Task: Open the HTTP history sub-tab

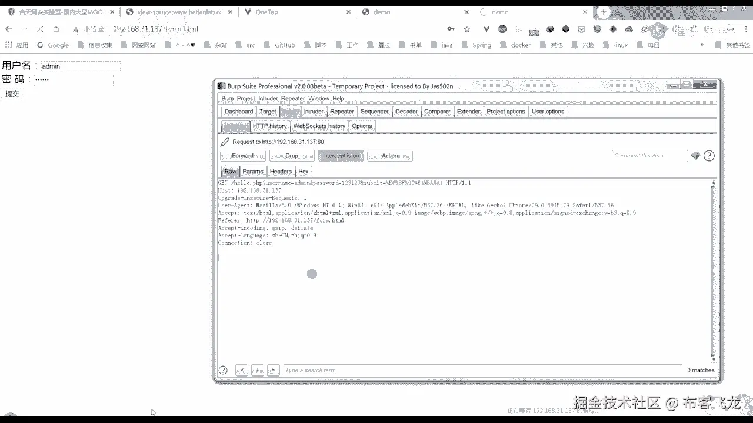Action: (x=270, y=126)
